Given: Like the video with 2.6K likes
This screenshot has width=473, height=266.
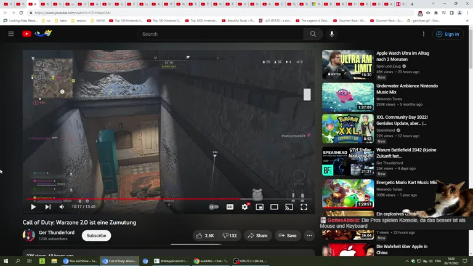Looking at the screenshot, I should 205,236.
